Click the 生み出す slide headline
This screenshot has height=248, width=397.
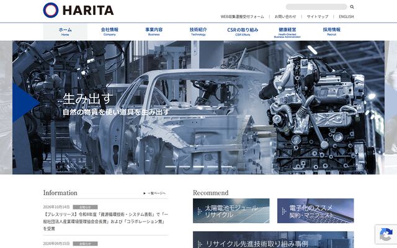[x=87, y=99]
